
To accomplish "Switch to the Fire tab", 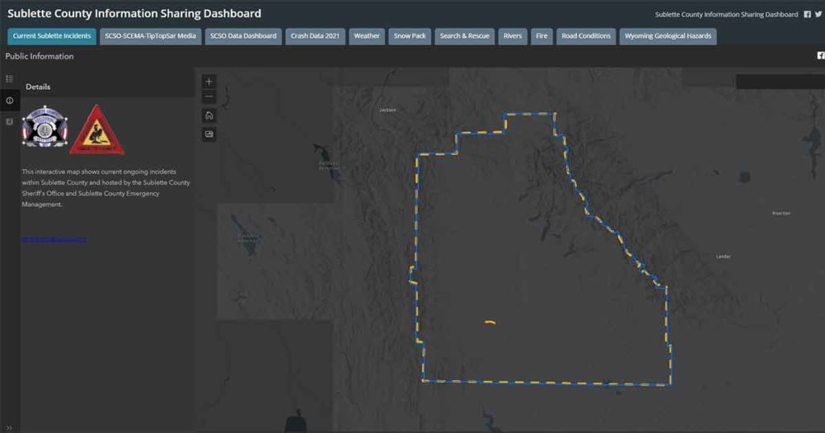I will pyautogui.click(x=541, y=36).
